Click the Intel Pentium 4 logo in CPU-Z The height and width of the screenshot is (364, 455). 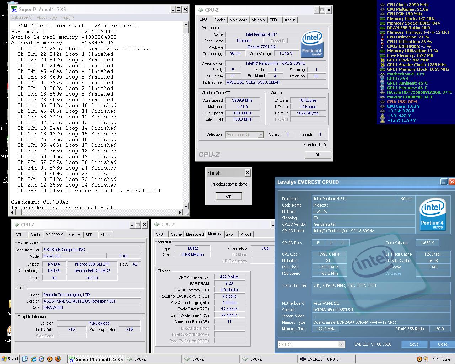tap(312, 44)
